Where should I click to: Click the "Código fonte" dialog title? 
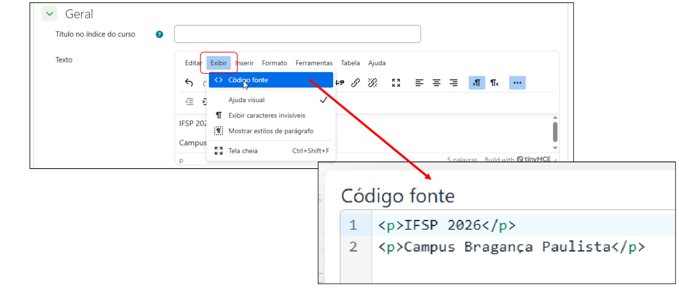click(x=398, y=196)
